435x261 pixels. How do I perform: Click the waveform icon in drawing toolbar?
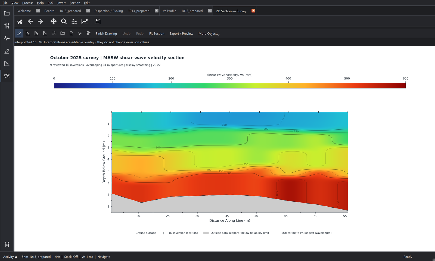coord(80,33)
